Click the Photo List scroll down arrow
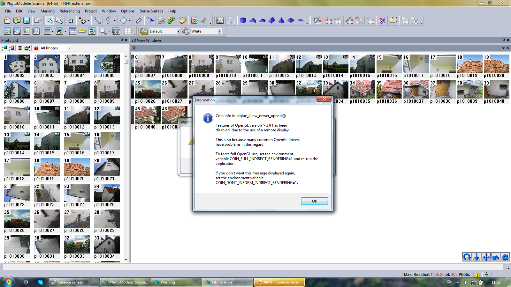 [126, 260]
